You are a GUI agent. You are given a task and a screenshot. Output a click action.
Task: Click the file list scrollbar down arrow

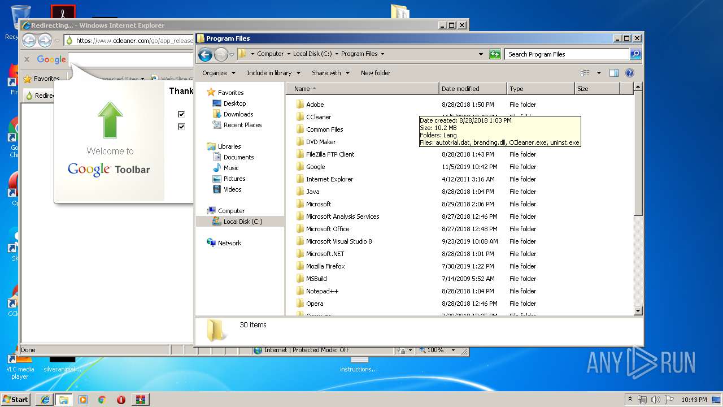tap(638, 311)
